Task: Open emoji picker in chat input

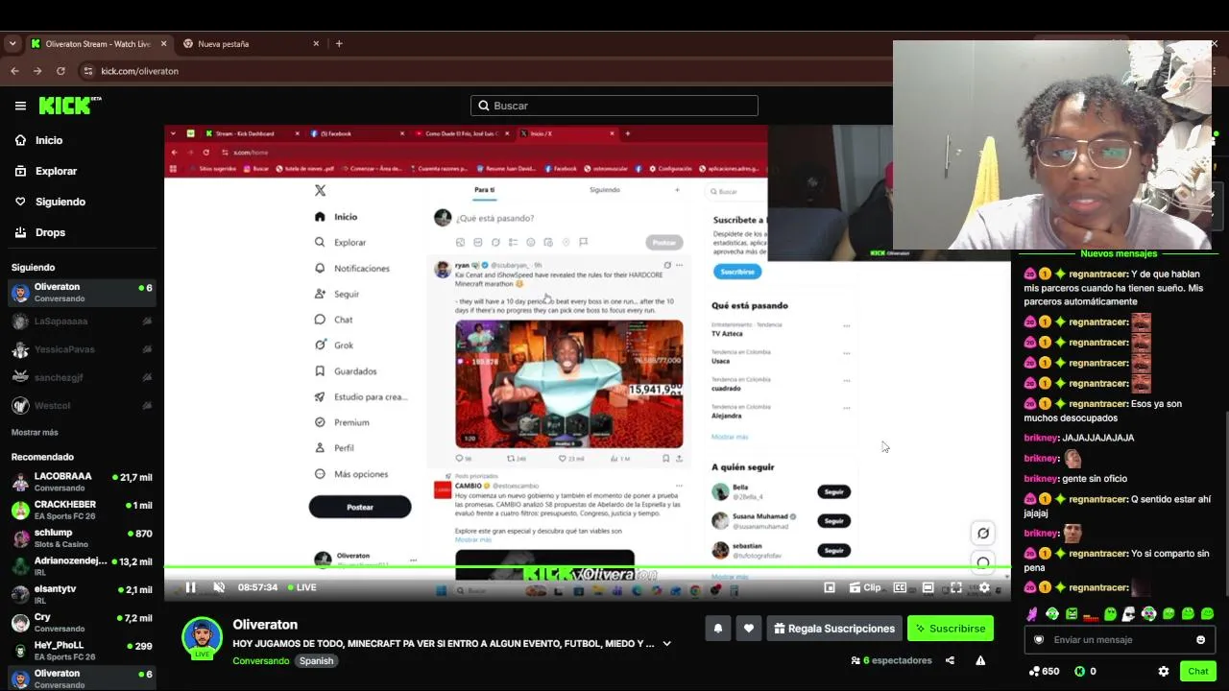Action: 1200,640
